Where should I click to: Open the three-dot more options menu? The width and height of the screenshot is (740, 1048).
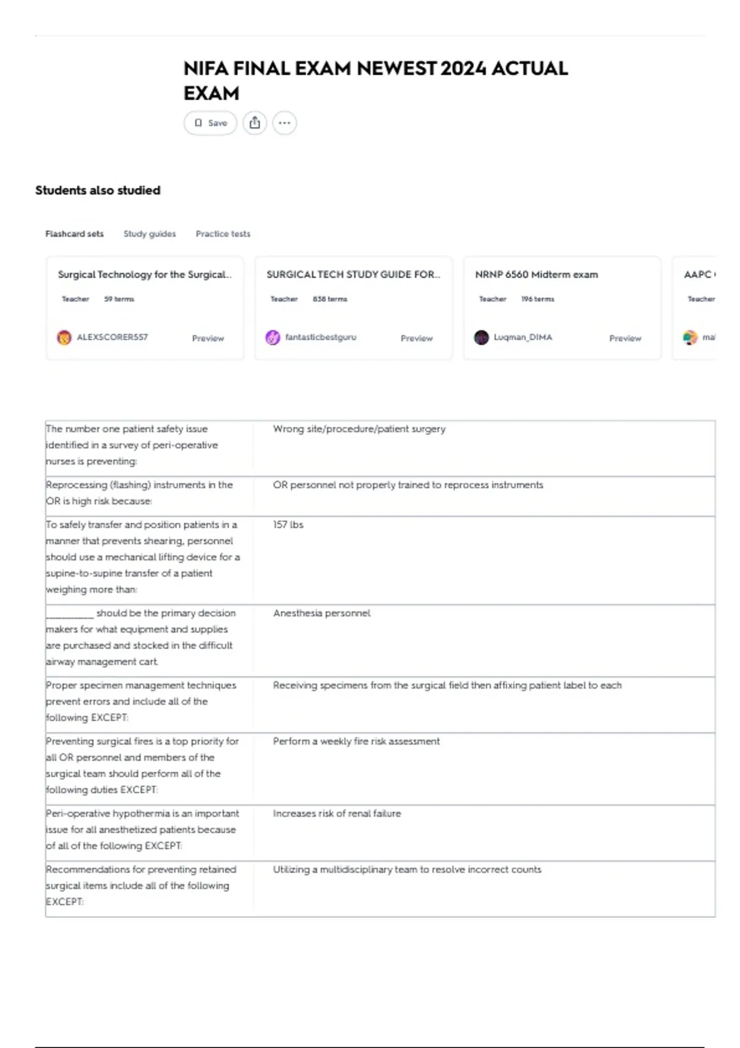coord(284,123)
